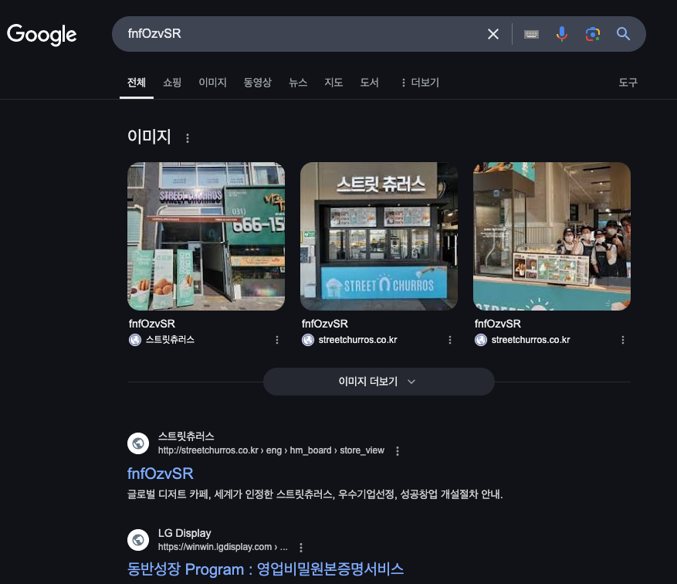This screenshot has height=584, width=677.
Task: Open the on-screen keyboard input tool
Action: (531, 34)
